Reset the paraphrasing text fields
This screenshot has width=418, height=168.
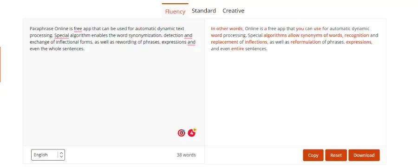tap(336, 155)
